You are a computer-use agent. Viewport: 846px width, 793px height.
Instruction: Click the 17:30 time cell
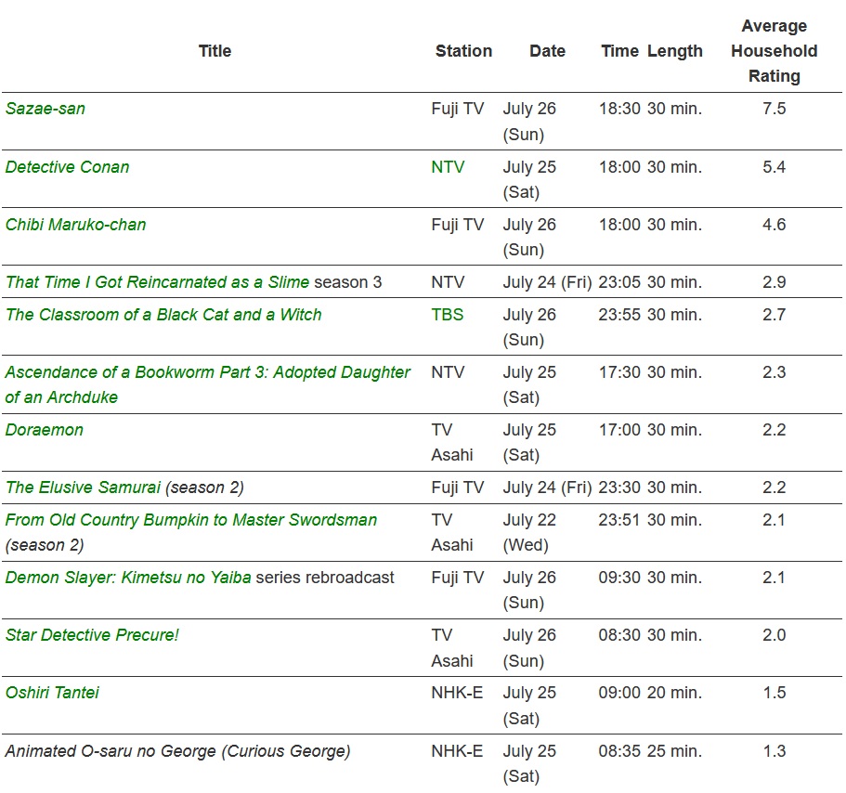(x=619, y=372)
